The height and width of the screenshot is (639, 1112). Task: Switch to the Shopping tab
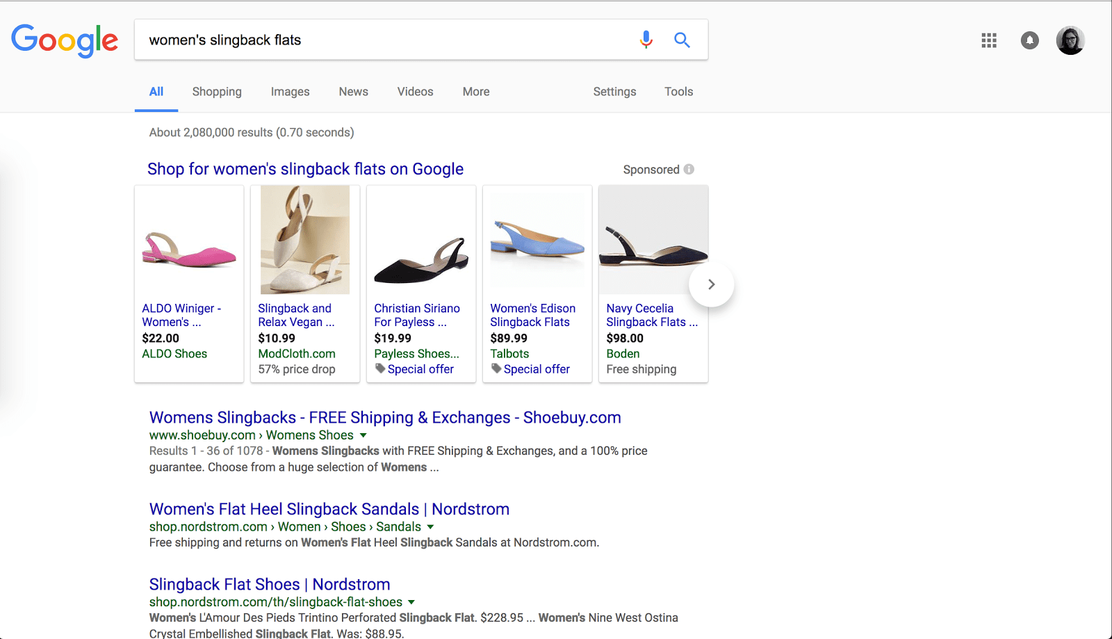(217, 92)
